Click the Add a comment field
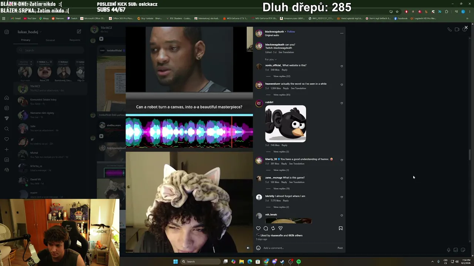 coord(299,248)
